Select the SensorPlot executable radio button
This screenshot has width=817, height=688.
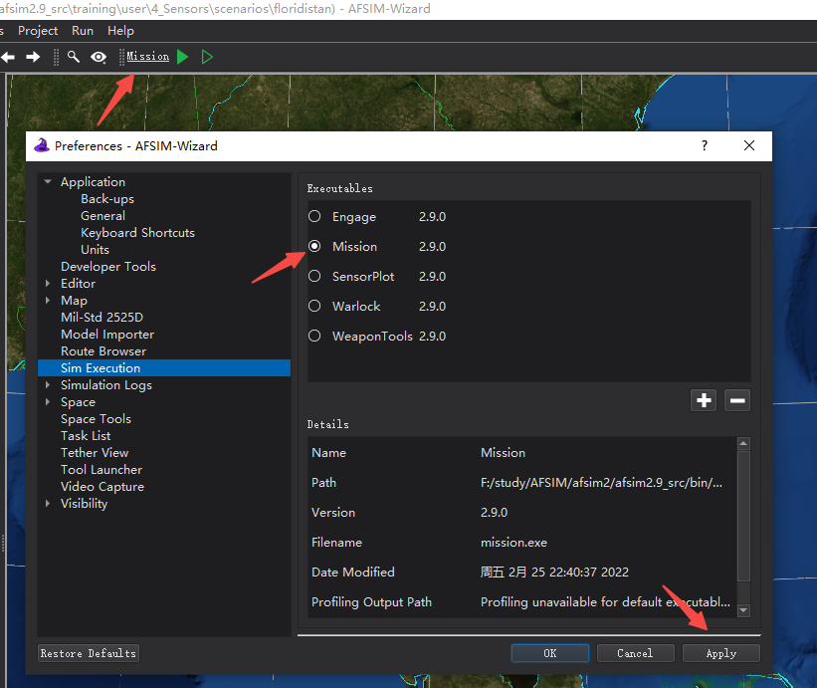314,276
